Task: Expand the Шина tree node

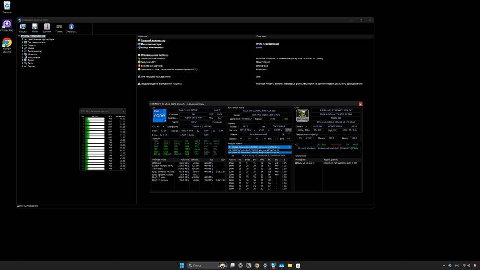Action: point(23,48)
